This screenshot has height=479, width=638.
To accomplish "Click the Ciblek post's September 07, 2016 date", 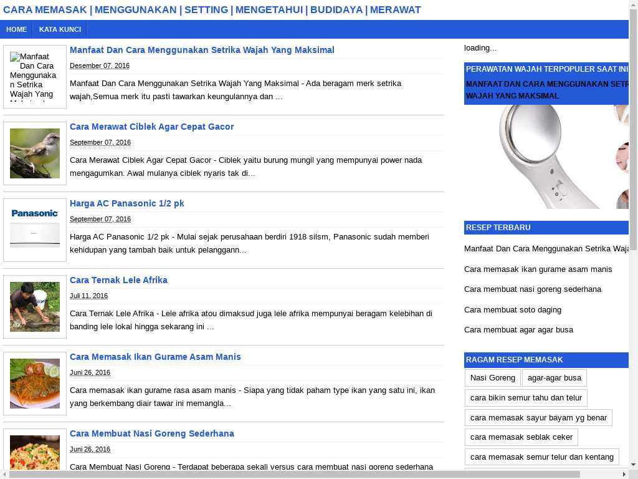I will coord(100,142).
